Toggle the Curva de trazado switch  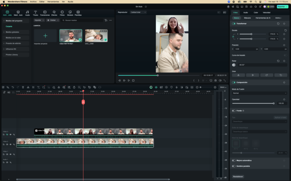(x=285, y=55)
